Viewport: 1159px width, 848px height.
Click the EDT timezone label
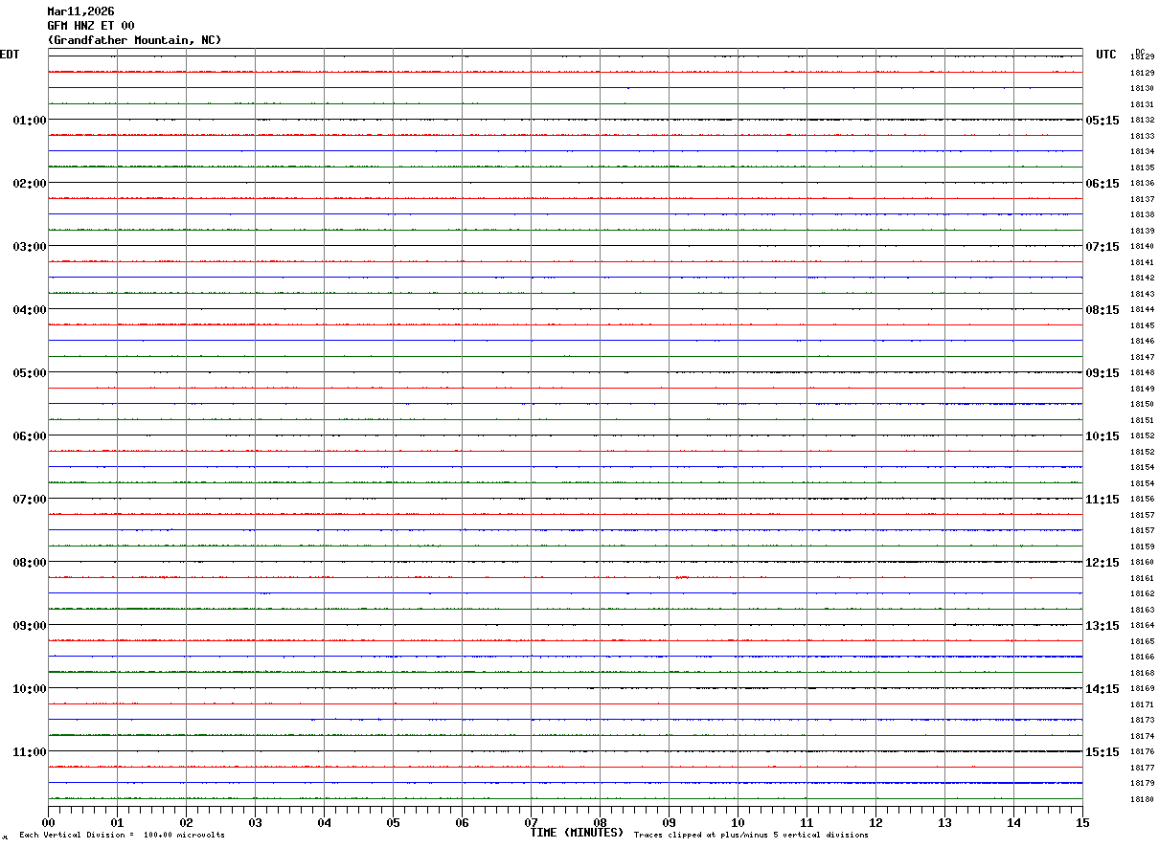pos(10,55)
